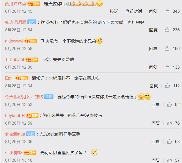Reply to 西瓜烤烤鱼's comment
Viewport: 182px width, 163px height.
pos(153,11)
